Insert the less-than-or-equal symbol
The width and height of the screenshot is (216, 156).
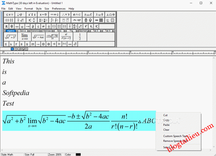tap(38, 26)
